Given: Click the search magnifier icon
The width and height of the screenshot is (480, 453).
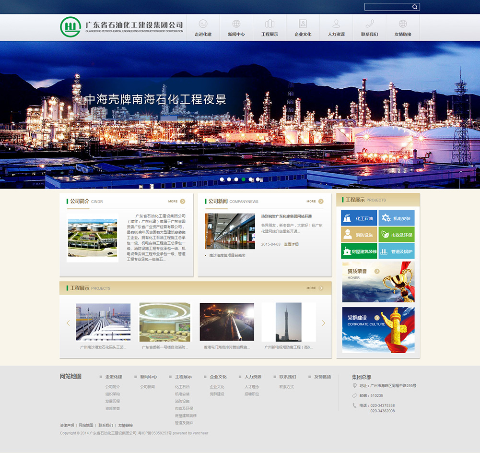Looking at the screenshot, I should (415, 7).
